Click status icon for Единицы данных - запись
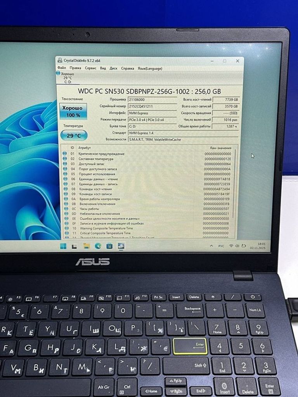298x397 pixels. pyautogui.click(x=66, y=184)
